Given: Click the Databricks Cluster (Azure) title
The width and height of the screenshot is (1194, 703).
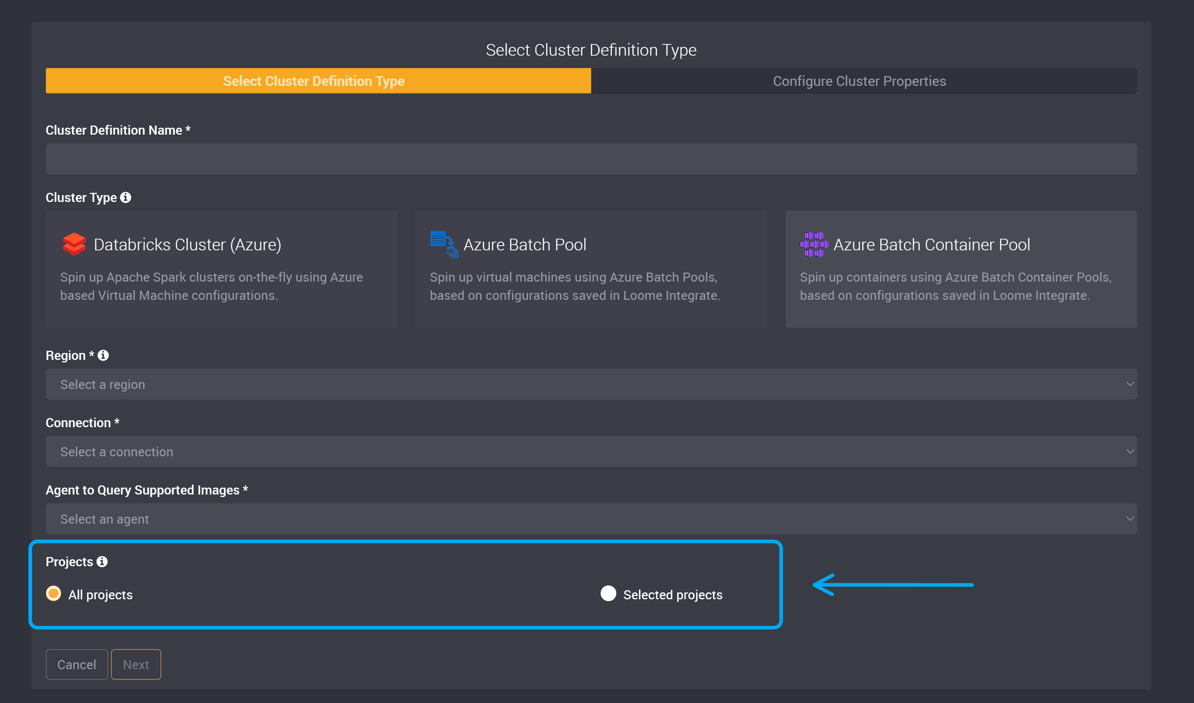Looking at the screenshot, I should 187,245.
